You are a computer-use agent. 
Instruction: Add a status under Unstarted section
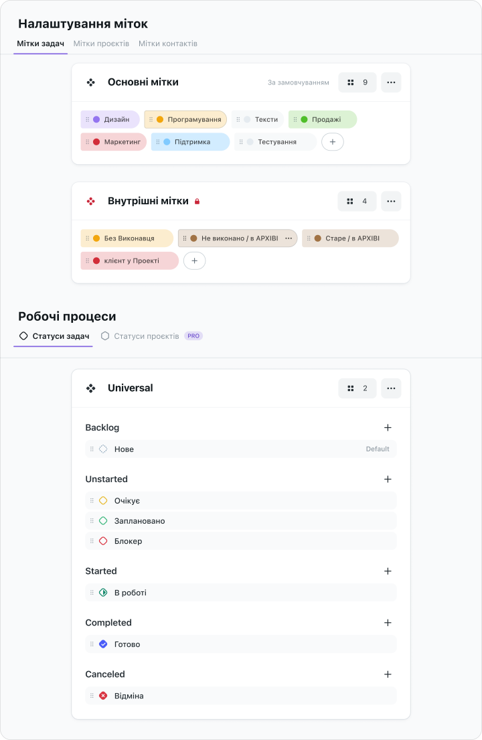388,479
